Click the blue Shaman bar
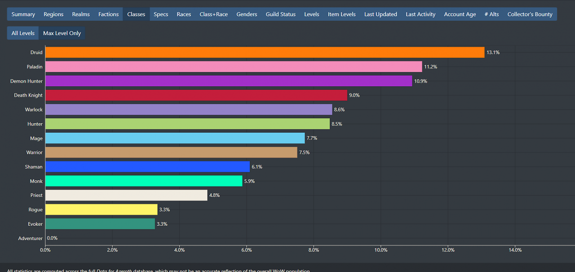This screenshot has height=272, width=575. pos(147,167)
